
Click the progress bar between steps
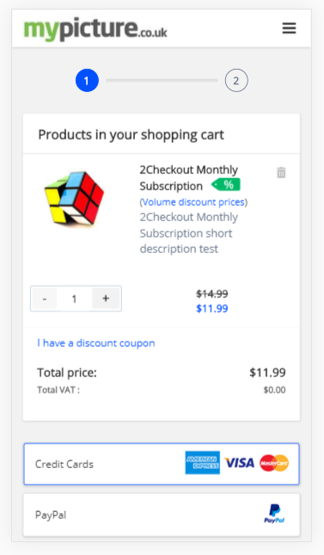tap(162, 80)
